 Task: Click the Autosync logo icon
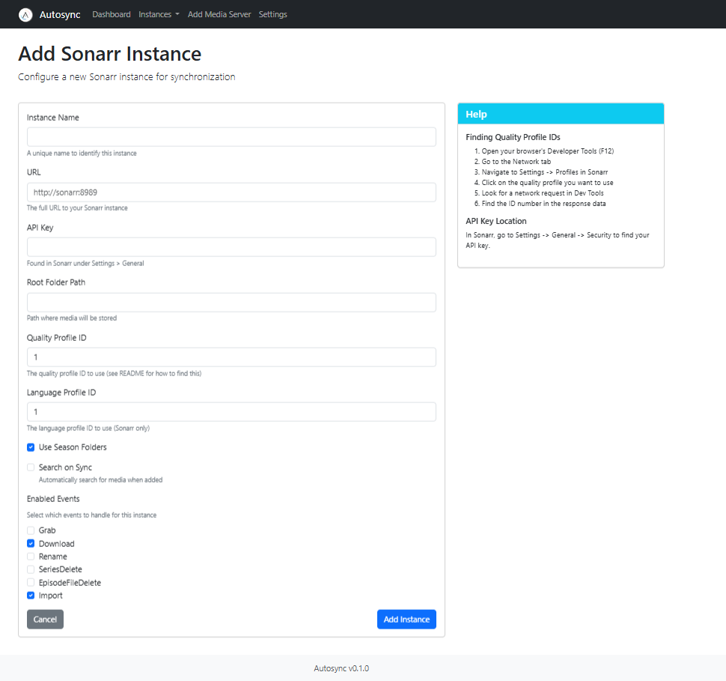25,15
